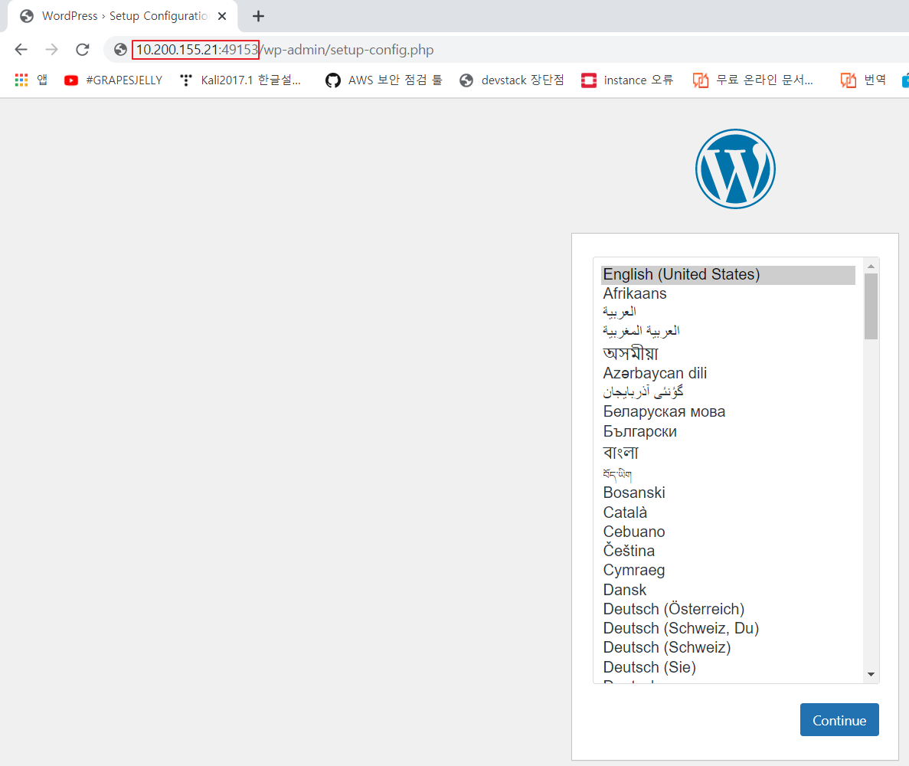The height and width of the screenshot is (766, 909).
Task: Select Cebuano language option
Action: [728, 532]
